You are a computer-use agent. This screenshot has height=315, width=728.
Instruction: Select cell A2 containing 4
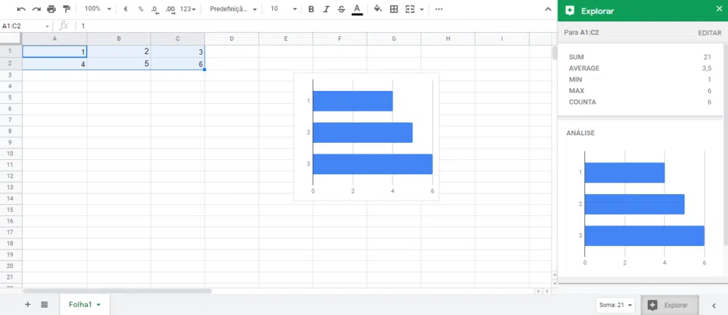click(54, 64)
